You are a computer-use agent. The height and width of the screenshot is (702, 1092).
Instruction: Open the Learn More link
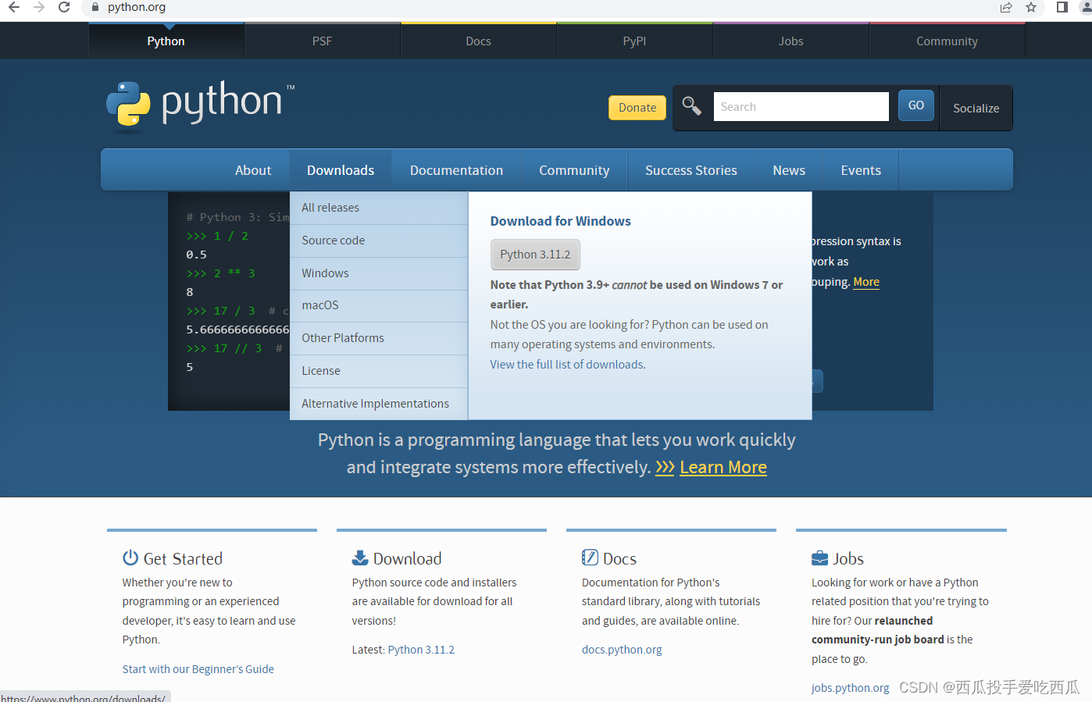(x=723, y=467)
